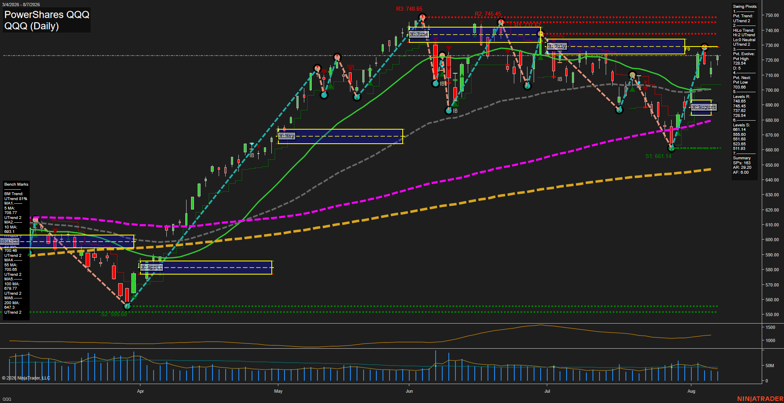Select the QQQ (Daily) interval label
Viewport: 784px width, 403px height.
click(x=32, y=26)
